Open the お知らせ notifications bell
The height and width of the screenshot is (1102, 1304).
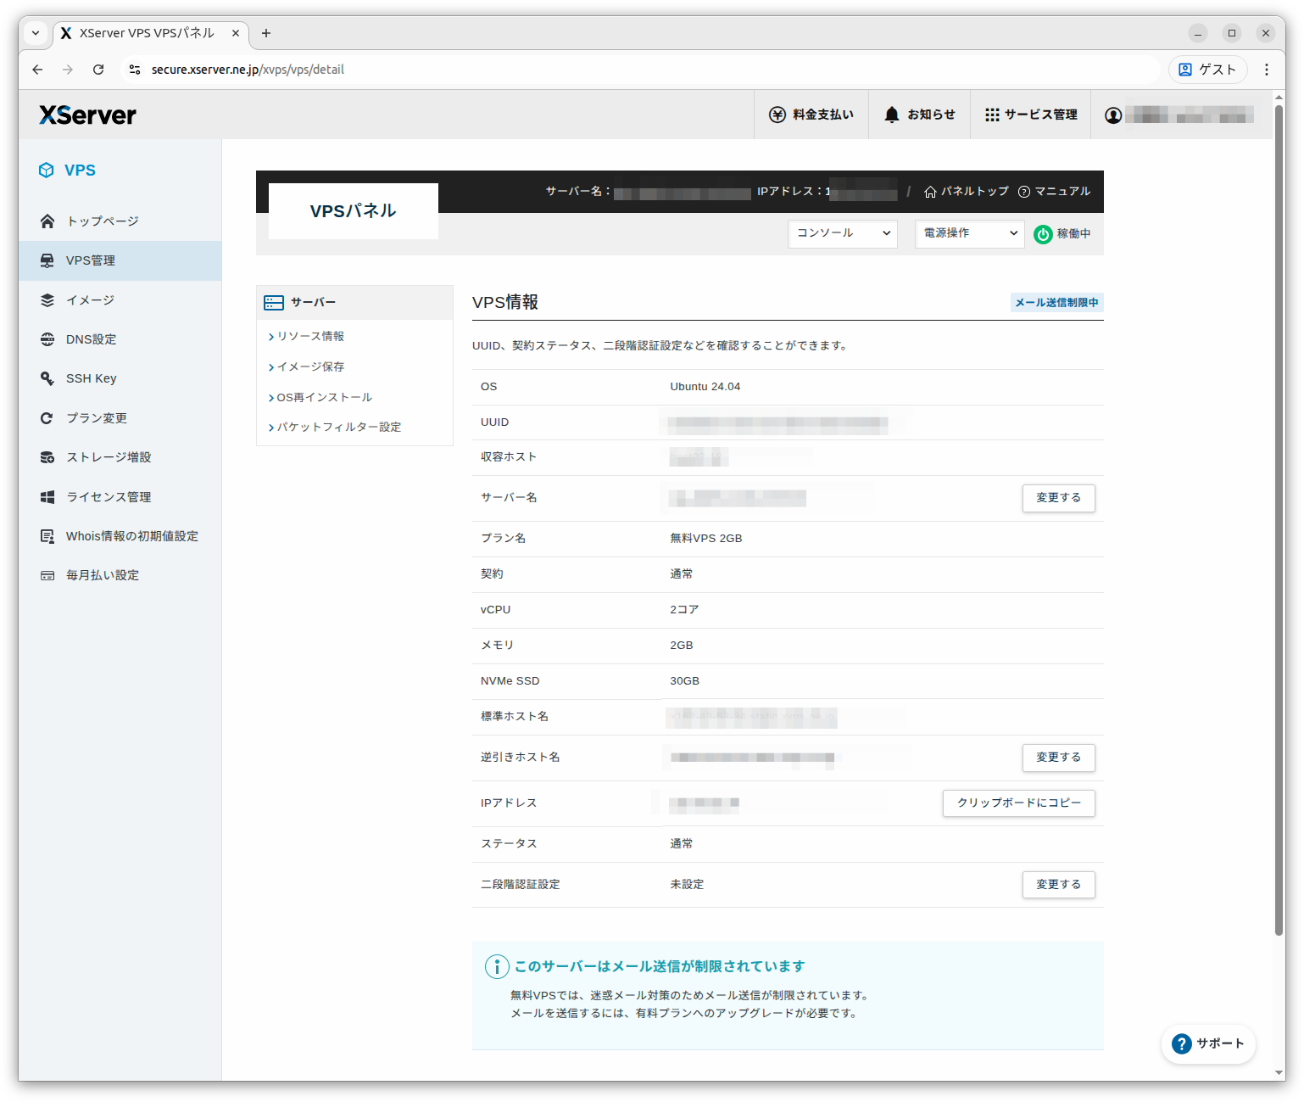click(x=919, y=114)
